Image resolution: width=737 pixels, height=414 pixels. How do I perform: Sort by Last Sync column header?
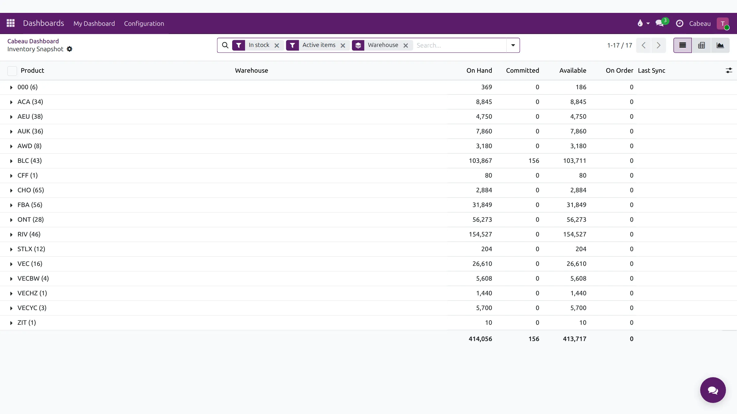point(651,71)
